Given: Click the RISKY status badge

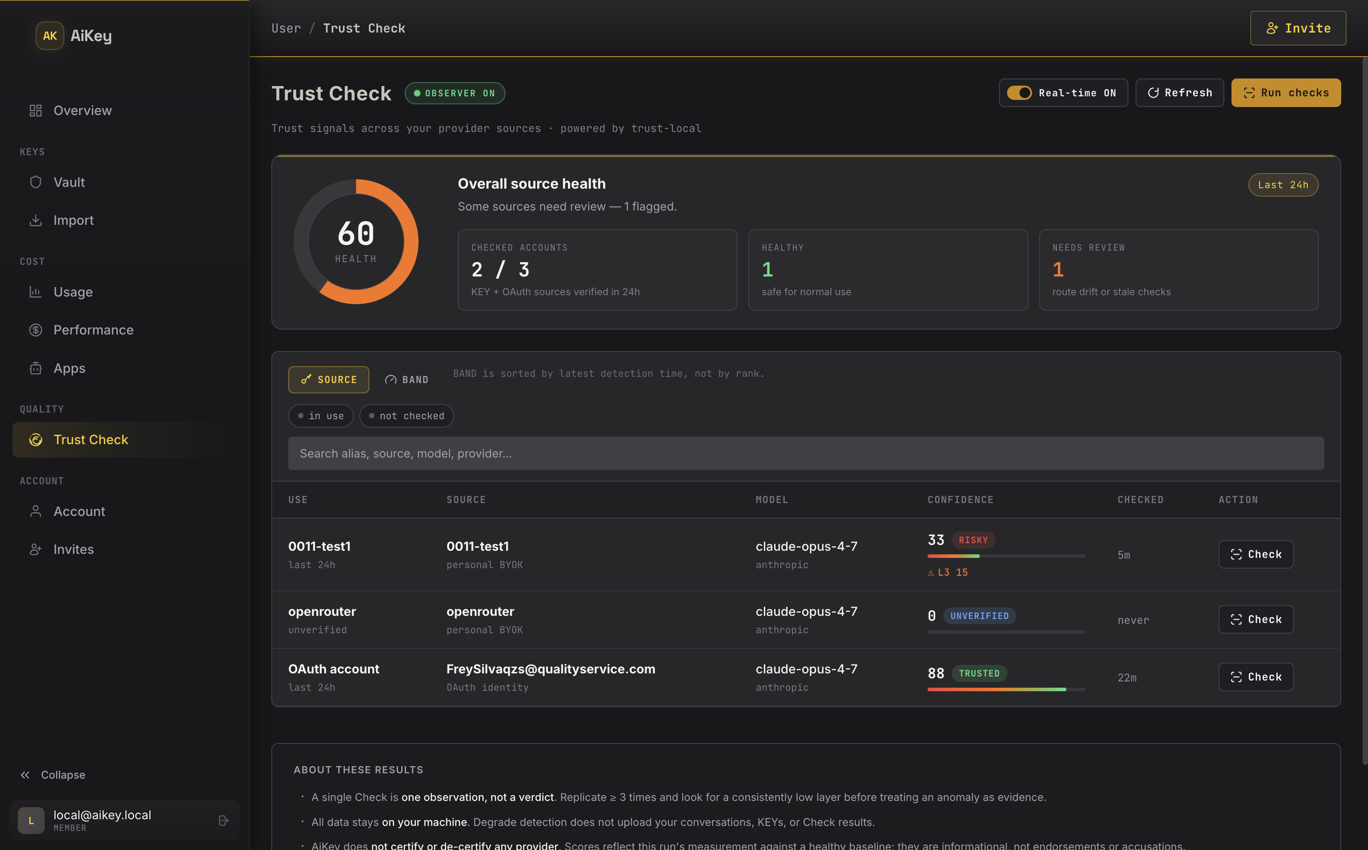Looking at the screenshot, I should 973,540.
